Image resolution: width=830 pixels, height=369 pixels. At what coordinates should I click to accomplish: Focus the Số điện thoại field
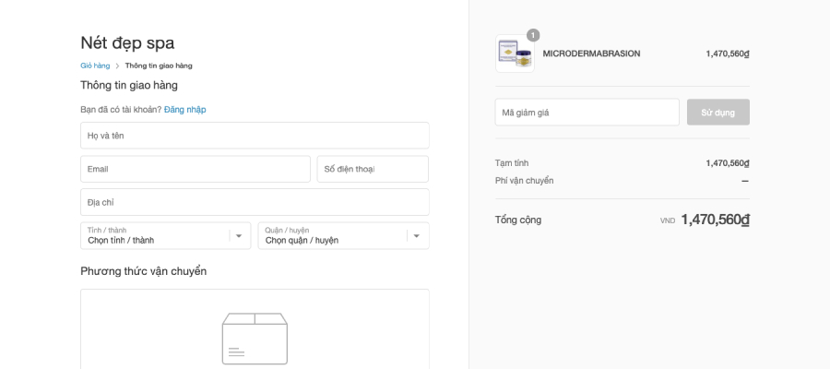click(373, 169)
